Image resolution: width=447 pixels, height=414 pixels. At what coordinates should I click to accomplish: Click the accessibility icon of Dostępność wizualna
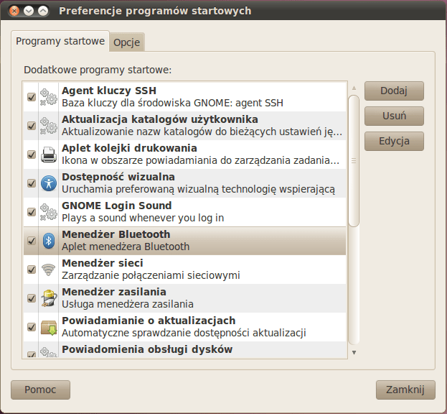49,183
